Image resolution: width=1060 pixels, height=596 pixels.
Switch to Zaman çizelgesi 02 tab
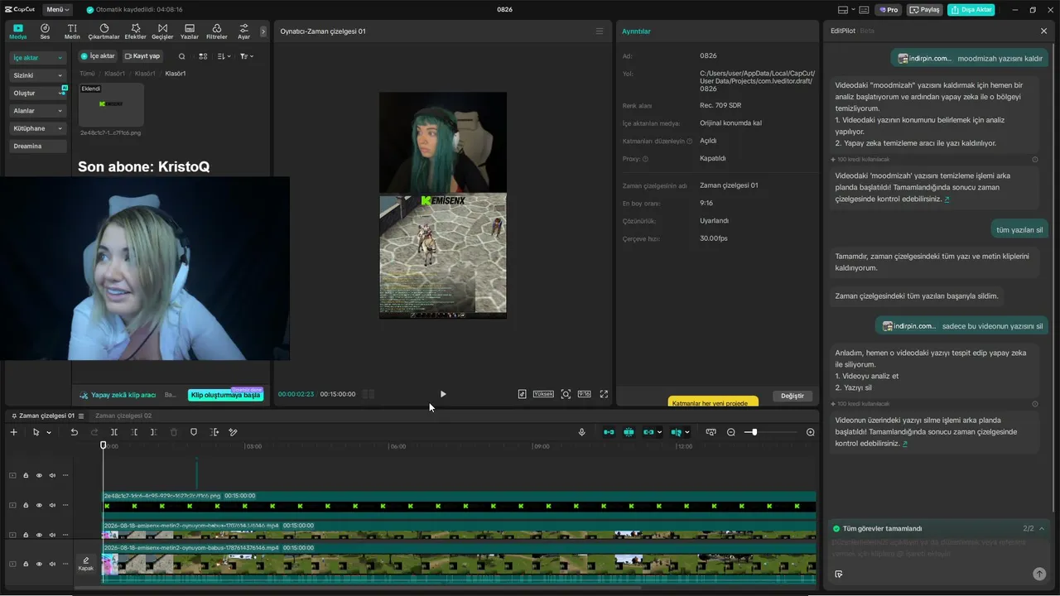[x=123, y=416]
